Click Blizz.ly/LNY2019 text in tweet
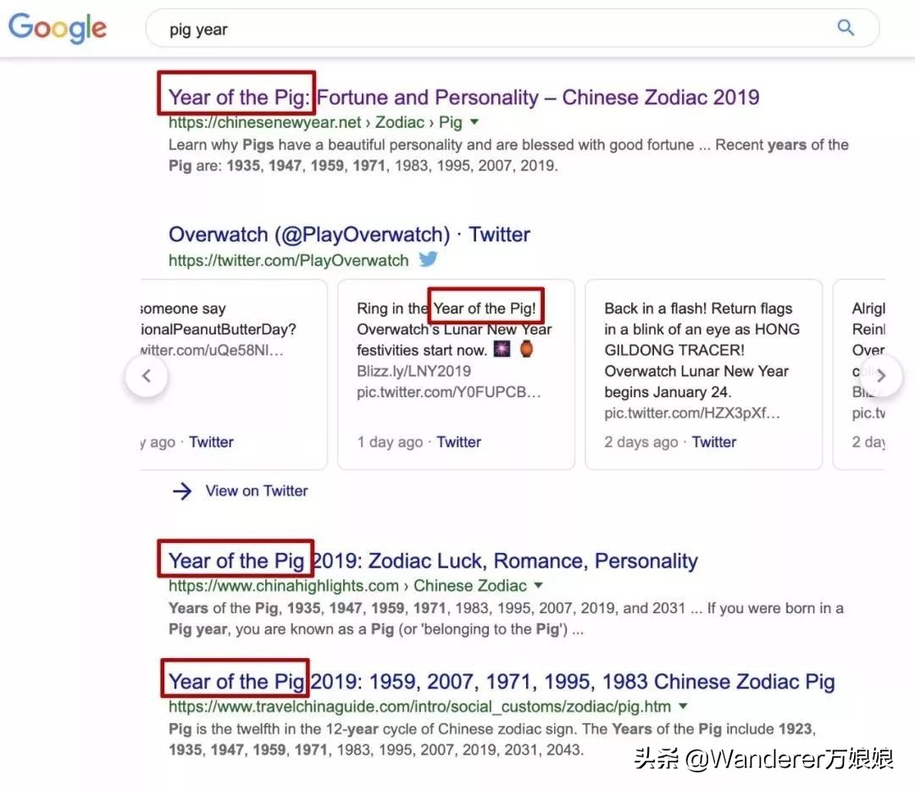 [413, 371]
